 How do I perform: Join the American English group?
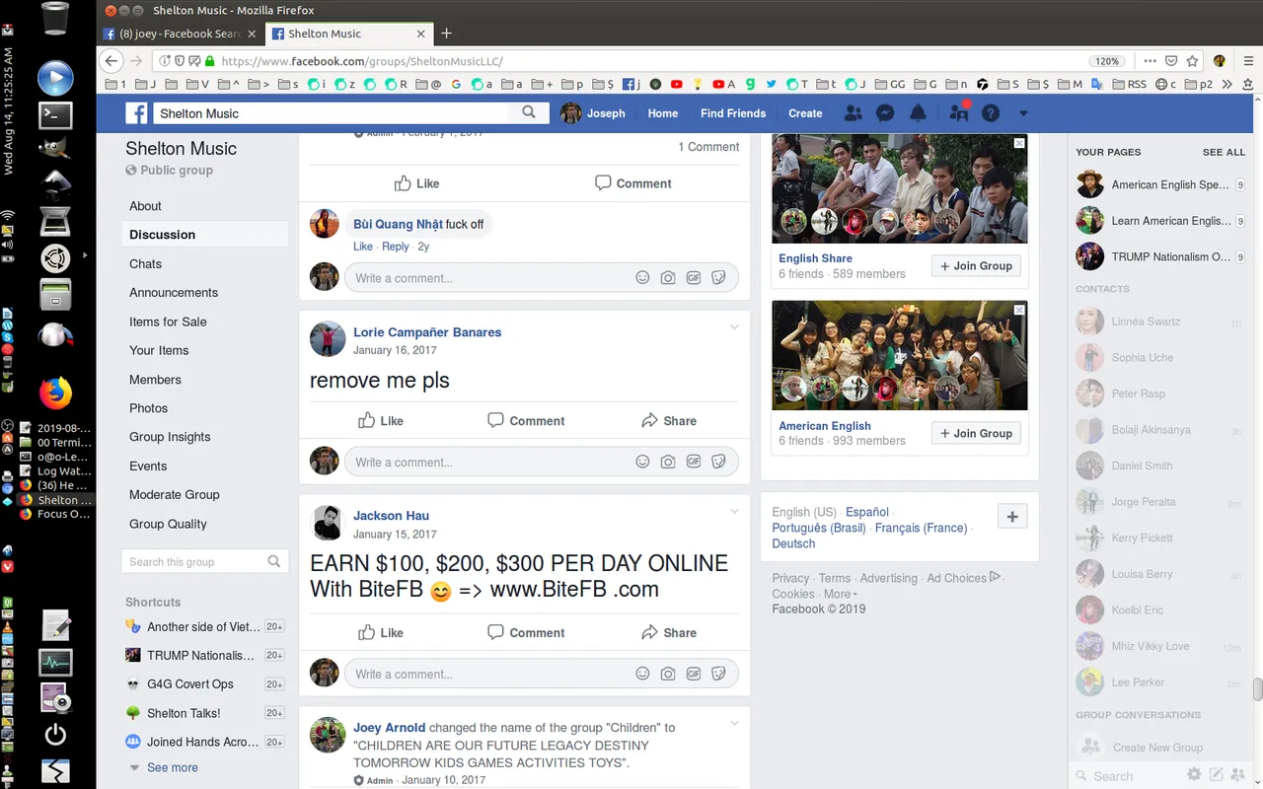point(976,433)
